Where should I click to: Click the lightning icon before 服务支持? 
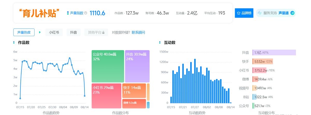click(x=259, y=13)
